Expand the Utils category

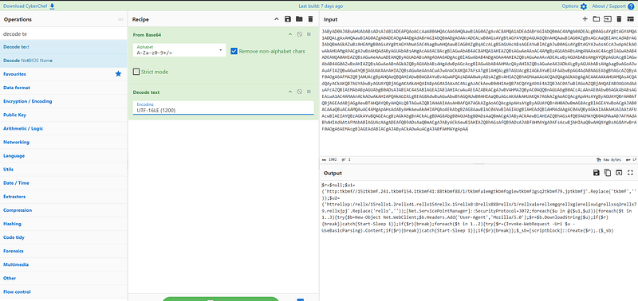coord(63,169)
